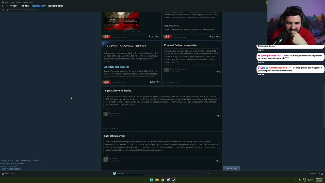Open the Privacy Policy link
325x183 pixels.
pos(7,161)
